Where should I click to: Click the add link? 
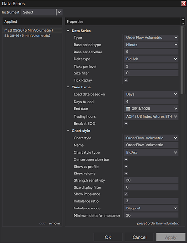(42, 223)
